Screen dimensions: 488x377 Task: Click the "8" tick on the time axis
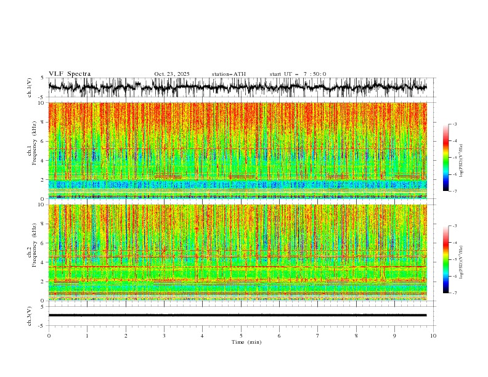[x=356, y=336]
